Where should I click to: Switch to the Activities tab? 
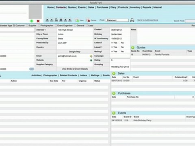click(x=36, y=75)
